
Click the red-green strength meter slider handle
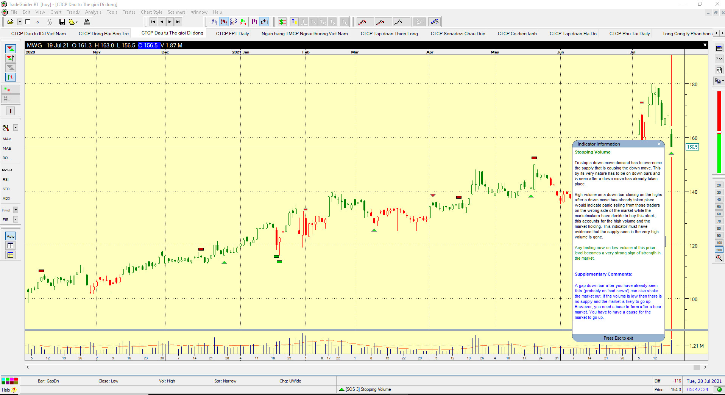(x=719, y=132)
